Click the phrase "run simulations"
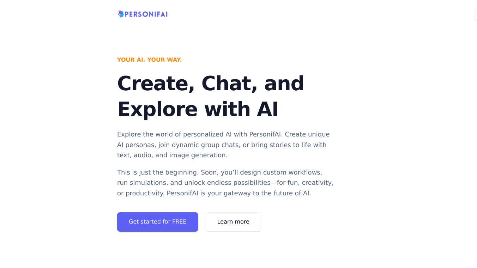Screen dimensions: 477x268 (x=140, y=183)
